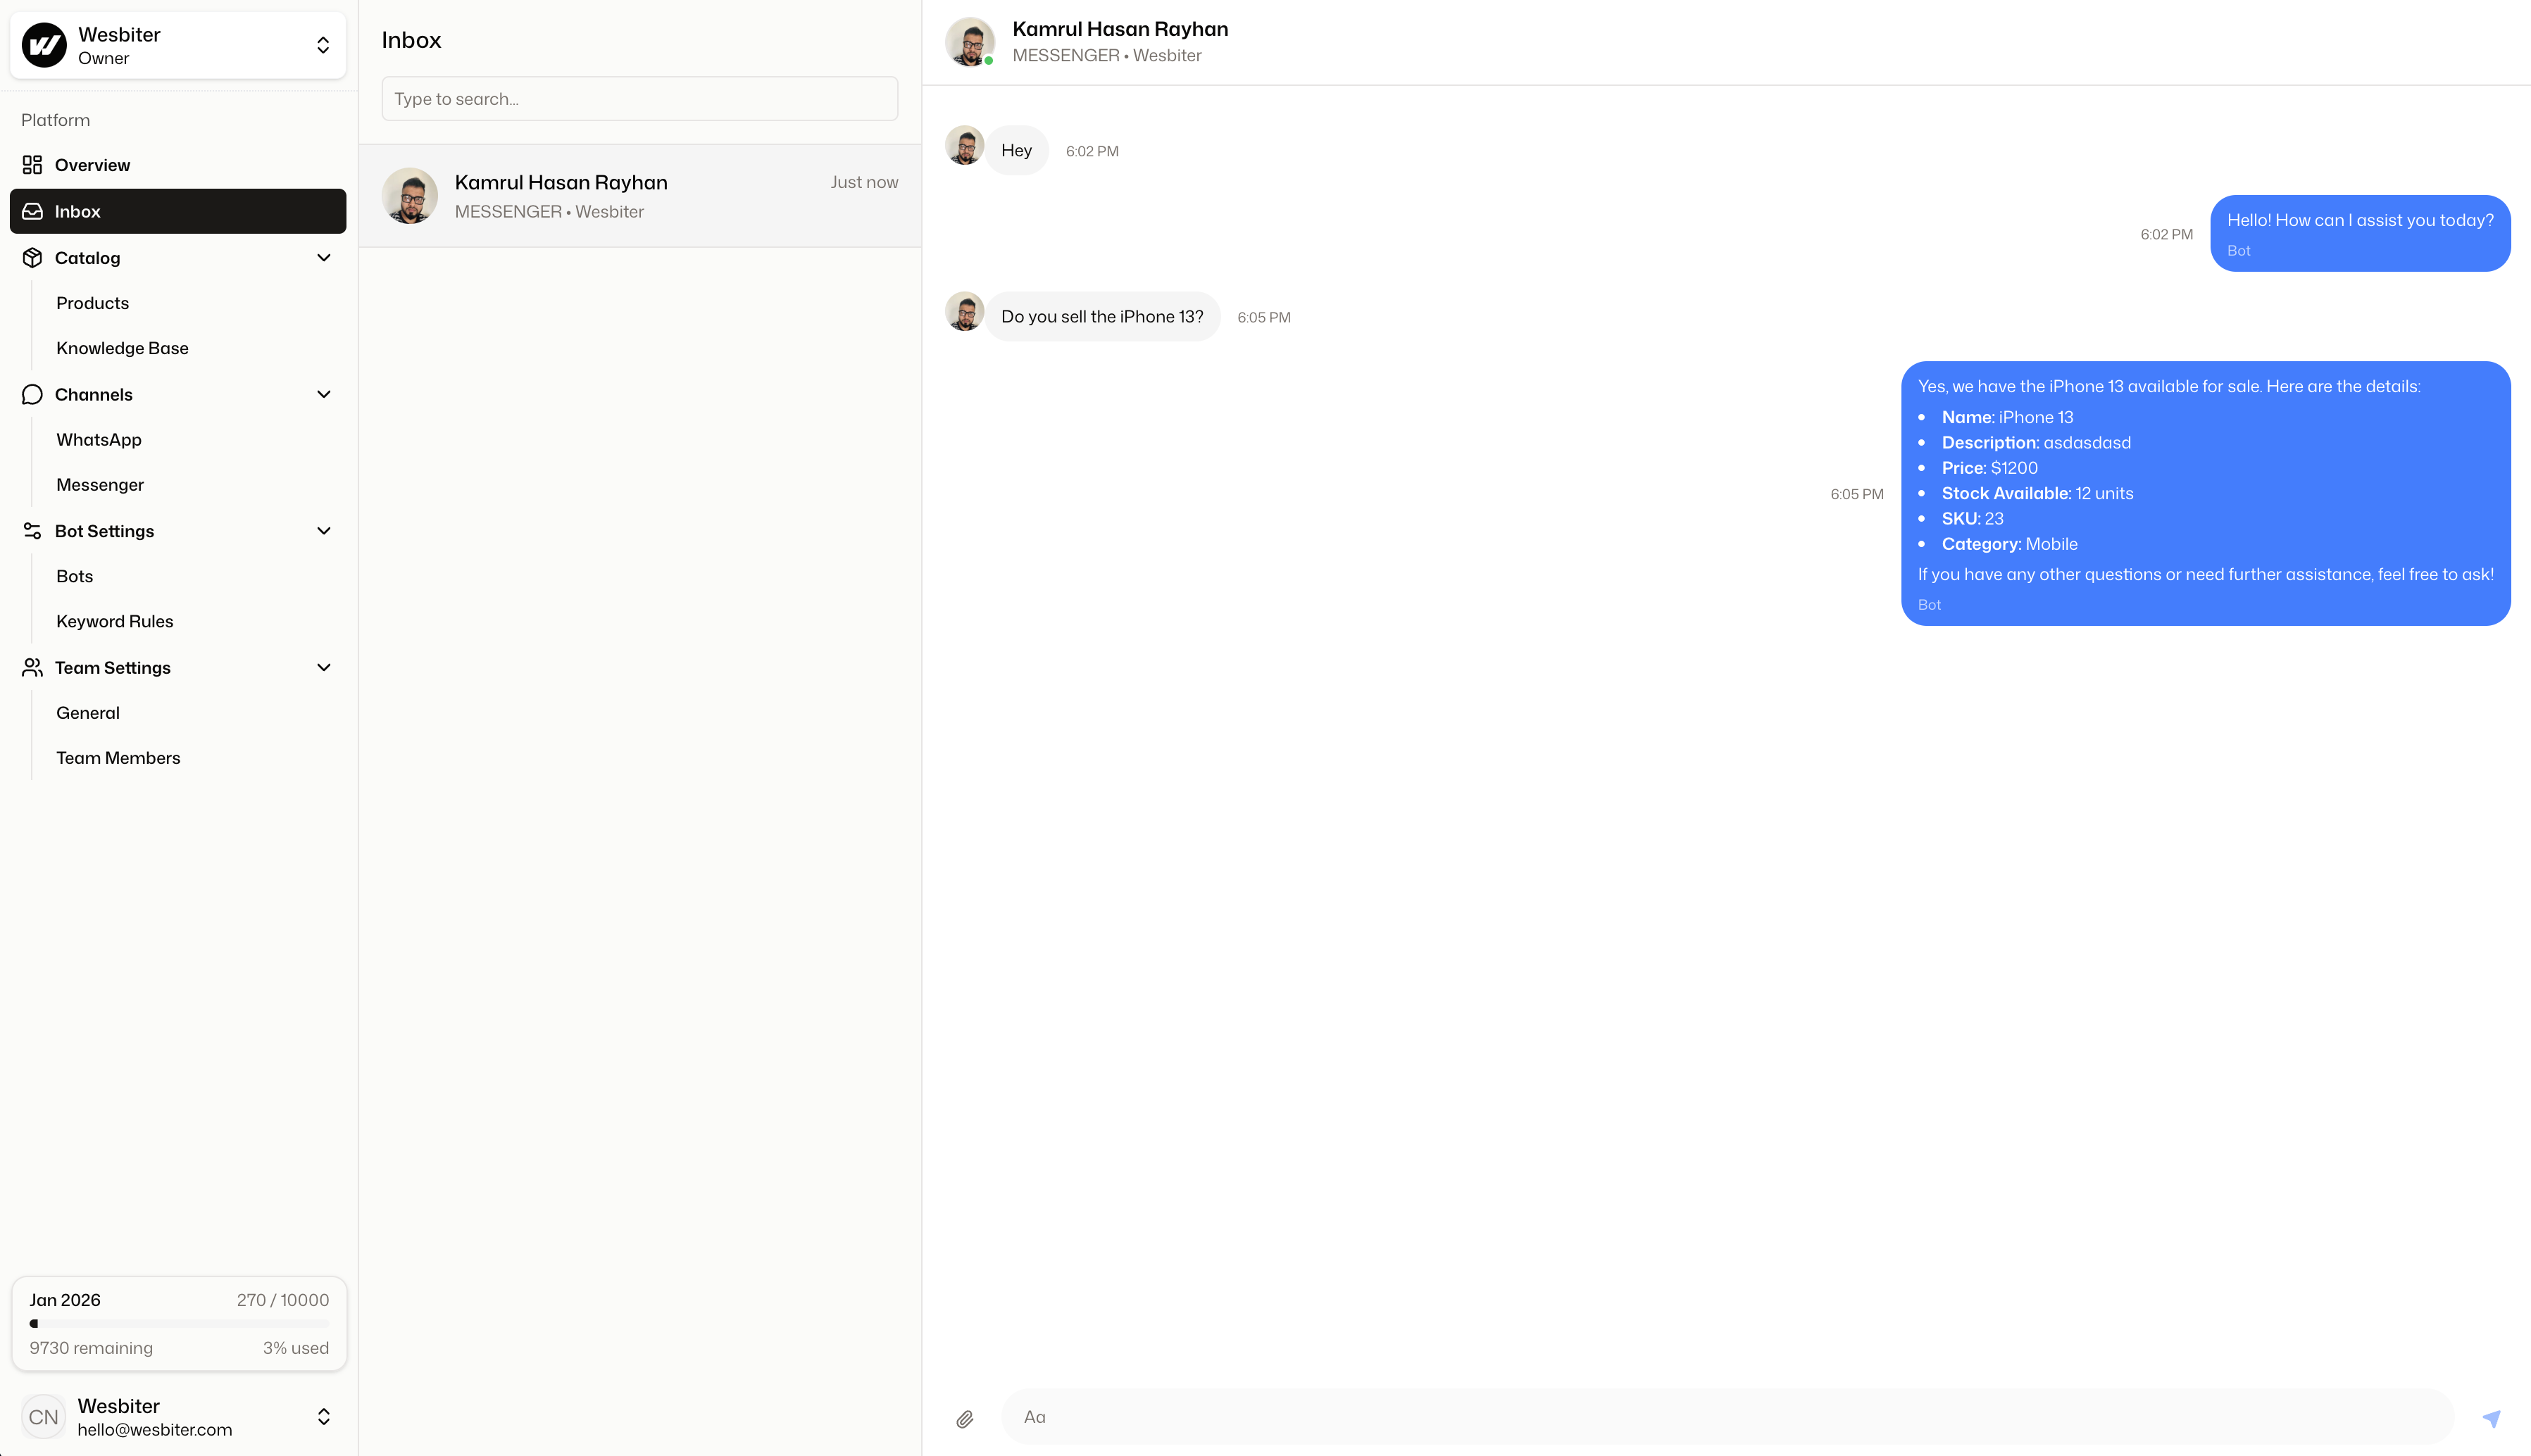Click the Team Settings people icon

pyautogui.click(x=32, y=668)
